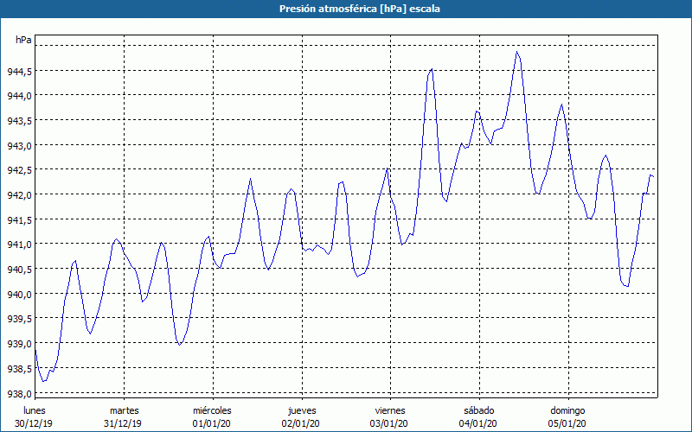Click the 'hPa' unit label

coord(23,40)
